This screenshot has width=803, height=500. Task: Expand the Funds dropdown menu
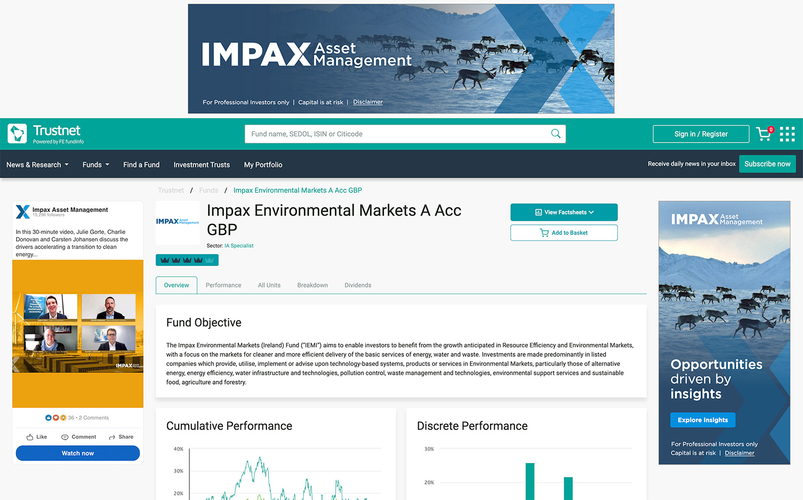point(95,165)
